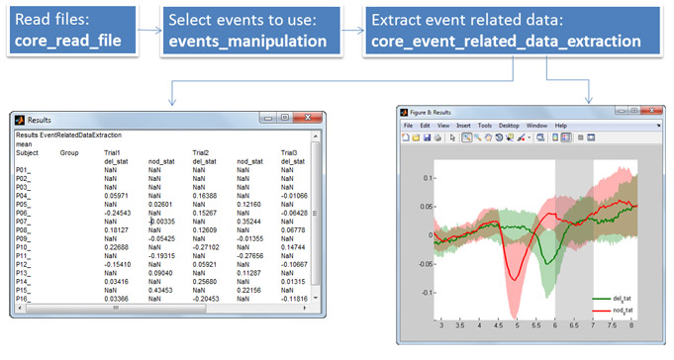The width and height of the screenshot is (674, 360).
Task: Toggle the Zoom In tool
Action: click(x=467, y=137)
